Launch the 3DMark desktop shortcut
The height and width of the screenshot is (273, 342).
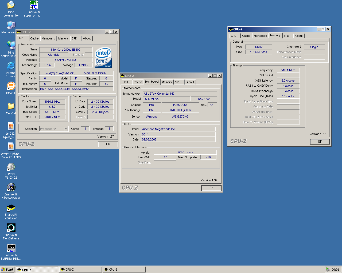(11, 86)
